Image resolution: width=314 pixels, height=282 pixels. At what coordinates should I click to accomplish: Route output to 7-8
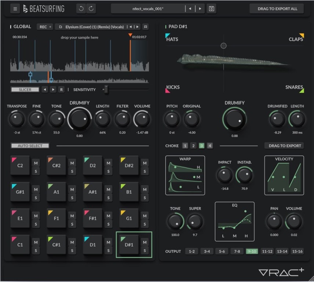pyautogui.click(x=237, y=251)
